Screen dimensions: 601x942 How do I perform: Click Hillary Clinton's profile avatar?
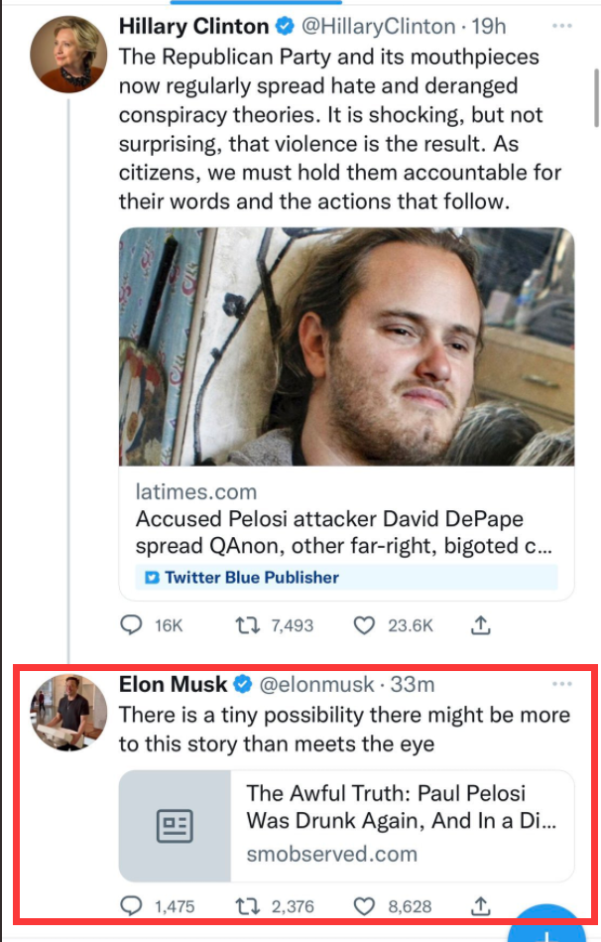[x=68, y=54]
